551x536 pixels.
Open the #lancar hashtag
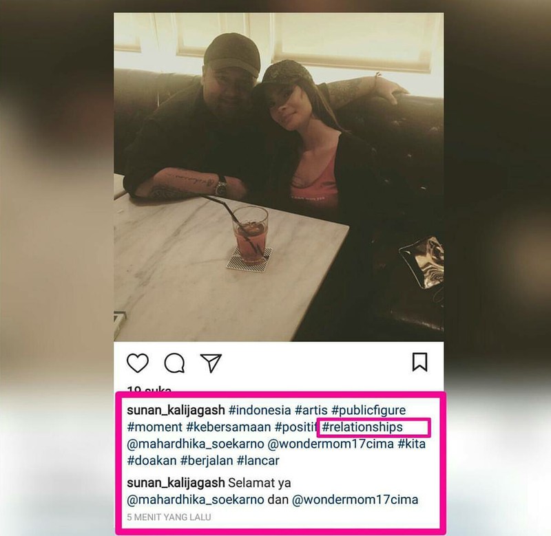pyautogui.click(x=258, y=460)
